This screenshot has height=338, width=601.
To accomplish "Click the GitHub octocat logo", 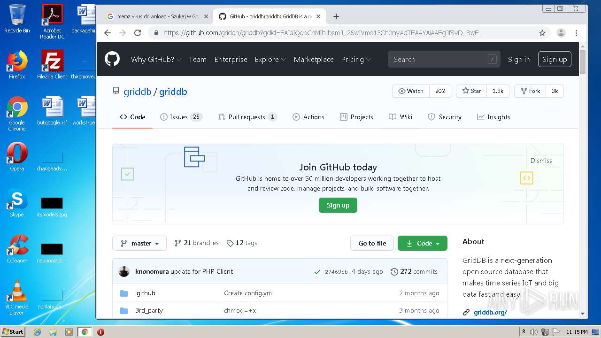I will (x=112, y=59).
